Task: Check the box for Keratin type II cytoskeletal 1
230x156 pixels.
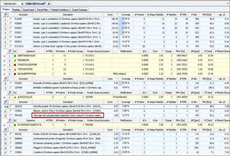Action: (11, 28)
